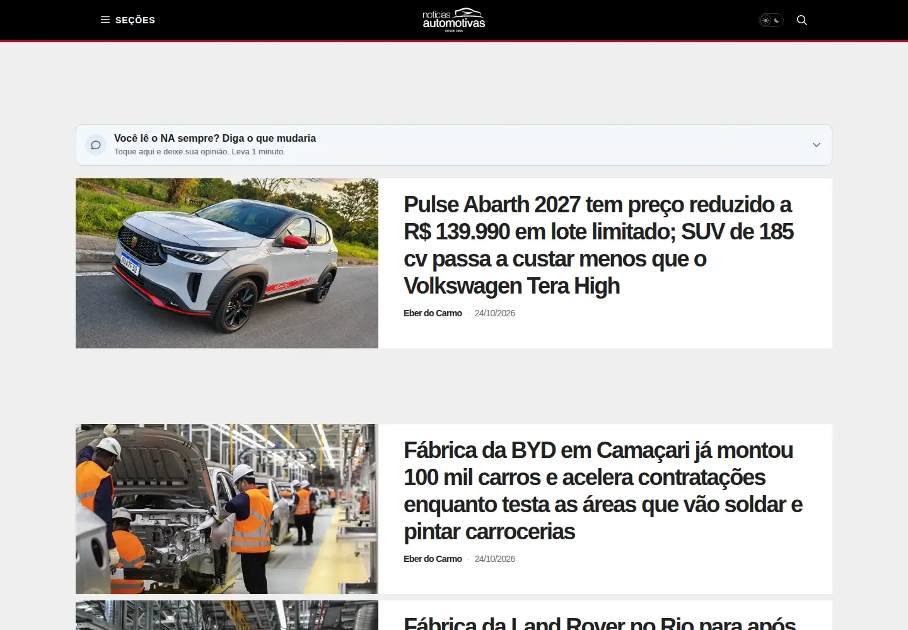View the BYD factory workers thumbnail

click(x=227, y=509)
